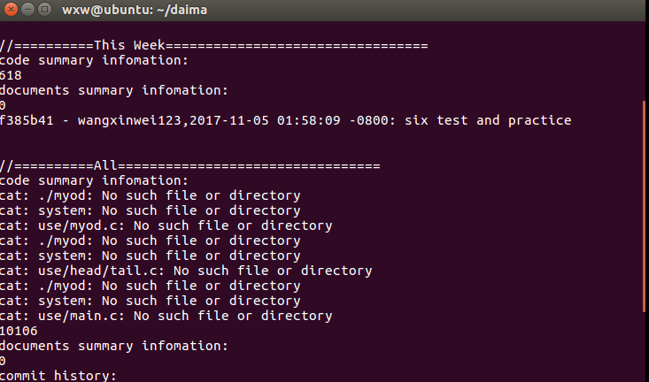The image size is (649, 382).
Task: Click the commit hash f385b41
Action: tap(27, 120)
